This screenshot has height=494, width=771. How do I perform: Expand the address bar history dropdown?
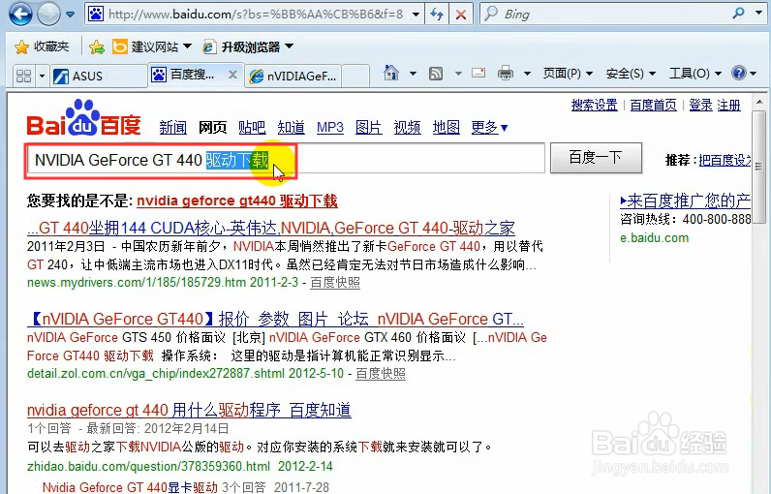pos(416,15)
